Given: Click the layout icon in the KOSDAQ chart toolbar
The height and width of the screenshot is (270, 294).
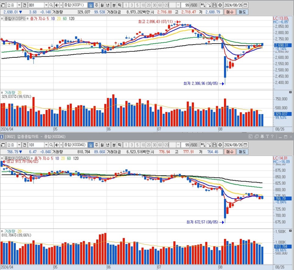Looking at the screenshot, I should 3,145.
